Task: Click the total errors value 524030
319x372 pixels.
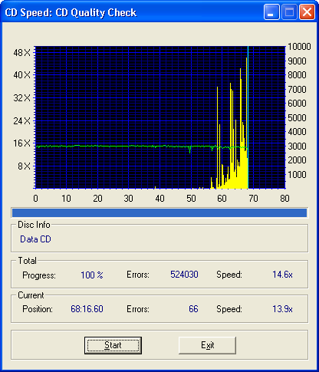Action: [x=184, y=275]
